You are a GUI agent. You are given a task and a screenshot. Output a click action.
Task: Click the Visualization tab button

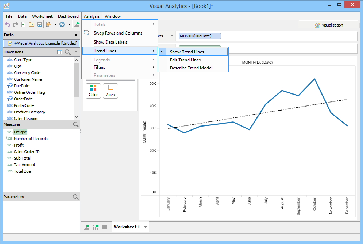(328, 25)
